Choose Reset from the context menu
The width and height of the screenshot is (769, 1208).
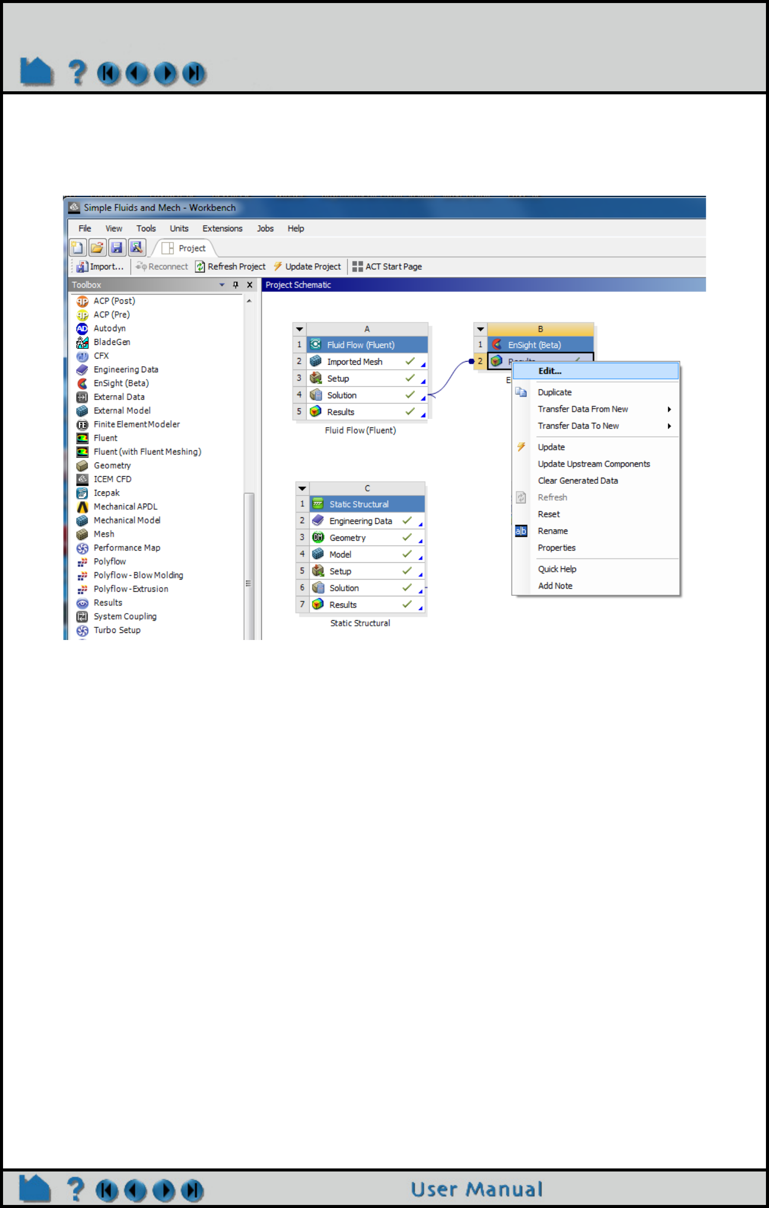tap(596, 514)
